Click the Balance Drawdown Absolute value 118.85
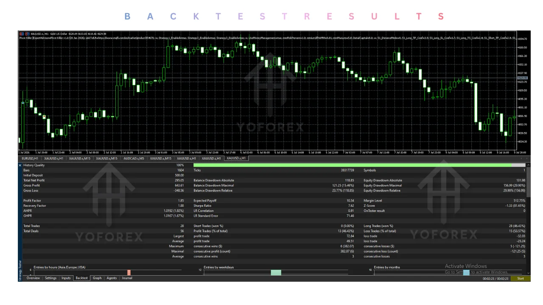Viewport: 543px width, 305px height. click(349, 180)
